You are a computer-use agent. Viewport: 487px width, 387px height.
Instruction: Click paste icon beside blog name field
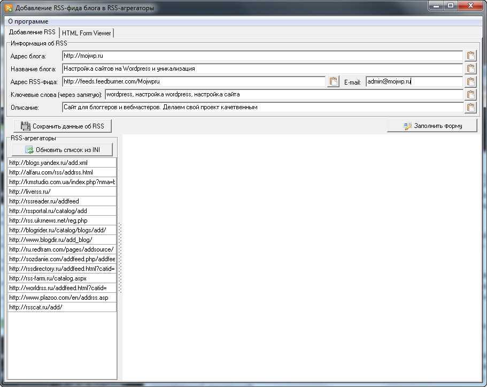pyautogui.click(x=470, y=69)
